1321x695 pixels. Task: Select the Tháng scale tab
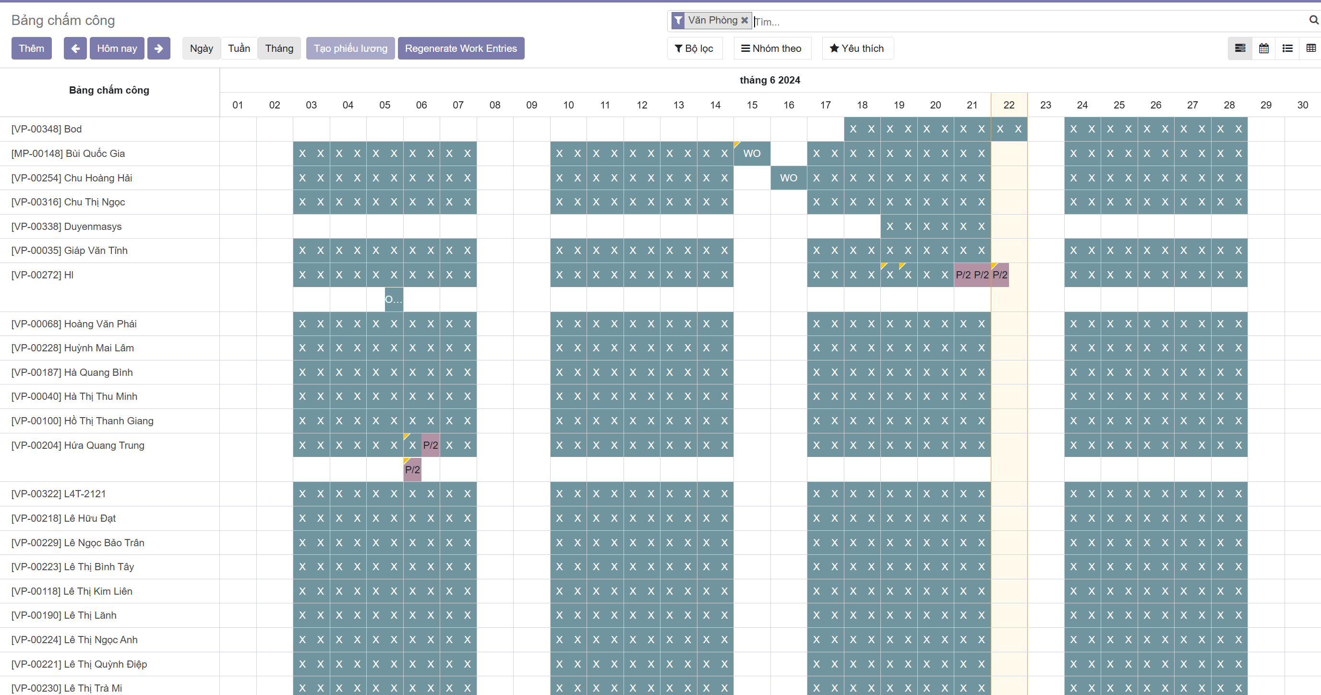[x=279, y=48]
